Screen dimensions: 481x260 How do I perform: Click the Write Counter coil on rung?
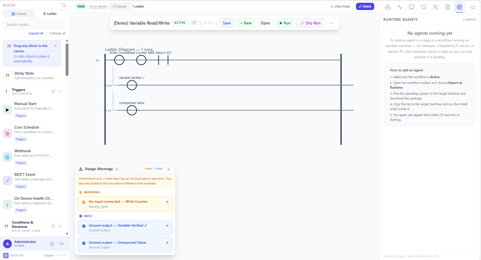(119, 60)
